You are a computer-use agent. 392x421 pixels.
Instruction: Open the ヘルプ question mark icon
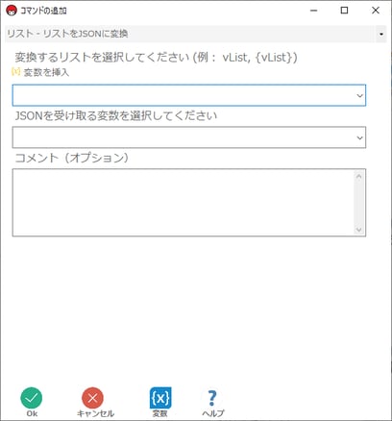tap(212, 398)
